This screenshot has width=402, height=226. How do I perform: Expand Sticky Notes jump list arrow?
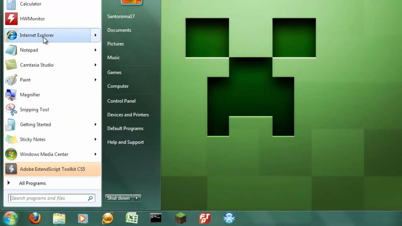(95, 139)
